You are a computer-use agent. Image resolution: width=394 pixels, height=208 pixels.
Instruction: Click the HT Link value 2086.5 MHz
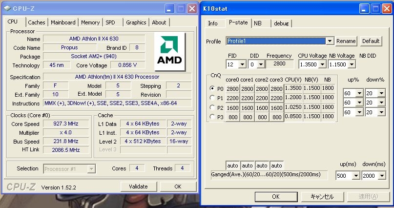[66, 150]
